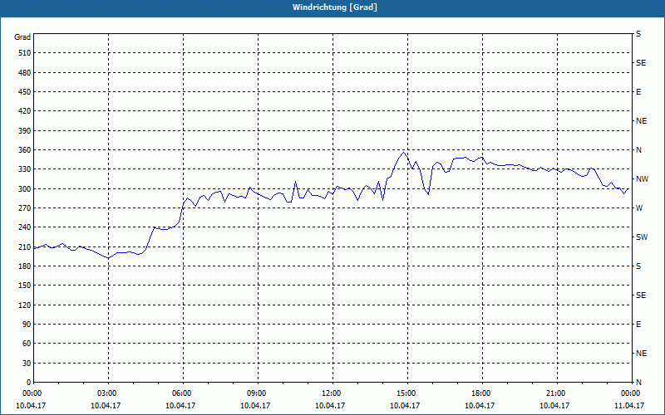Click the 10.04.17 date under 21:00

[x=554, y=406]
